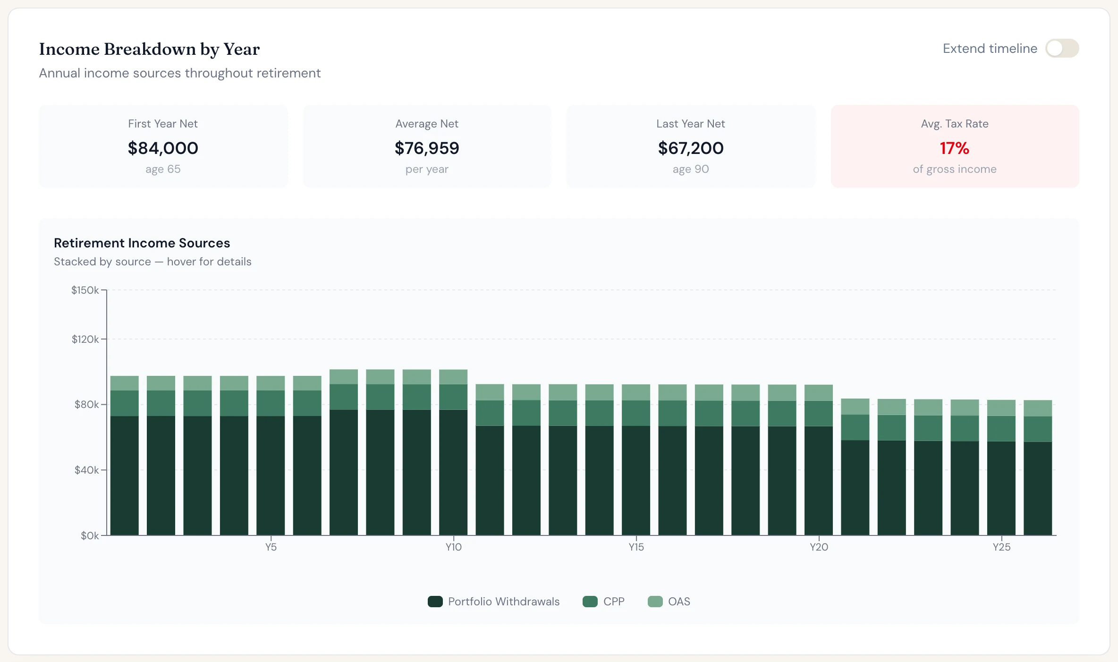Viewport: 1118px width, 662px height.
Task: Click the Extend timeline label
Action: [990, 48]
